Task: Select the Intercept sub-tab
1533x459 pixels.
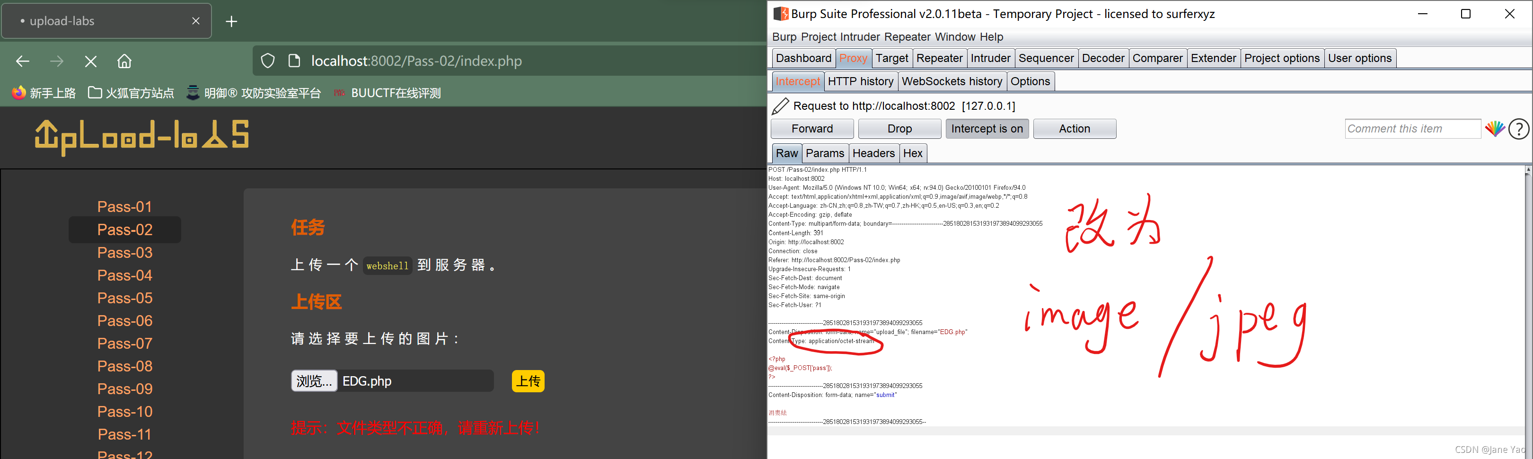Action: [797, 81]
